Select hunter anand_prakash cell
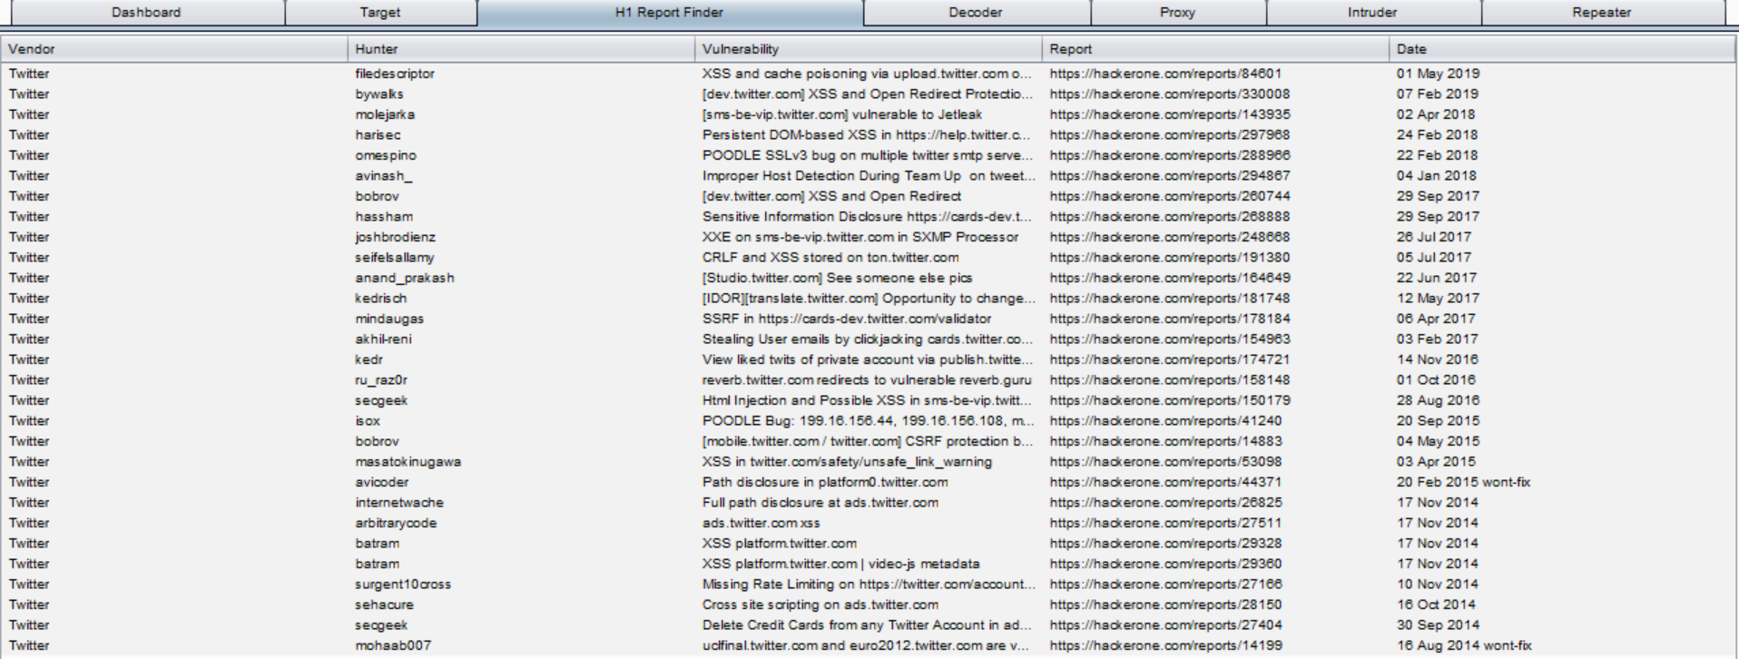1739x659 pixels. tap(521, 278)
